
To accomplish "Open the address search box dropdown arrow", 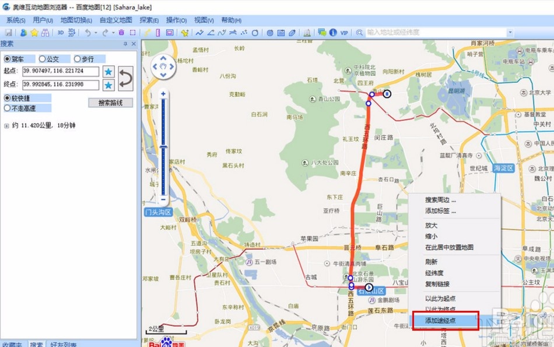I will tap(510, 33).
